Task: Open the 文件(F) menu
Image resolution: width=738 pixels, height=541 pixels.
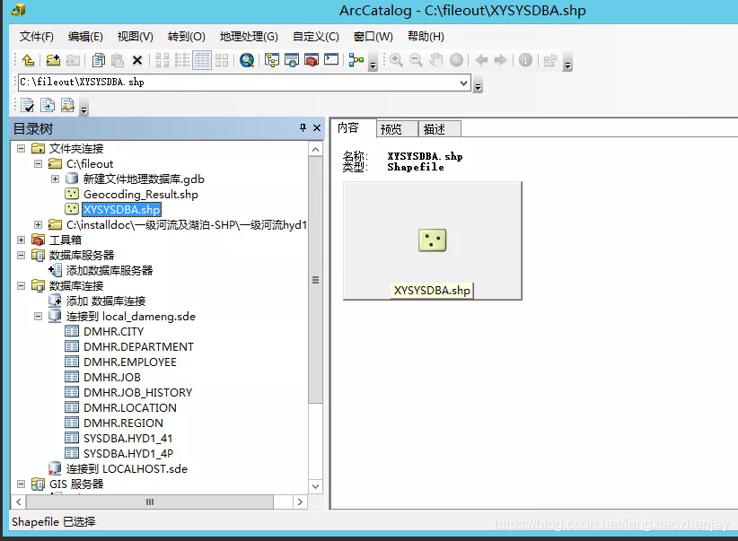Action: pyautogui.click(x=36, y=37)
